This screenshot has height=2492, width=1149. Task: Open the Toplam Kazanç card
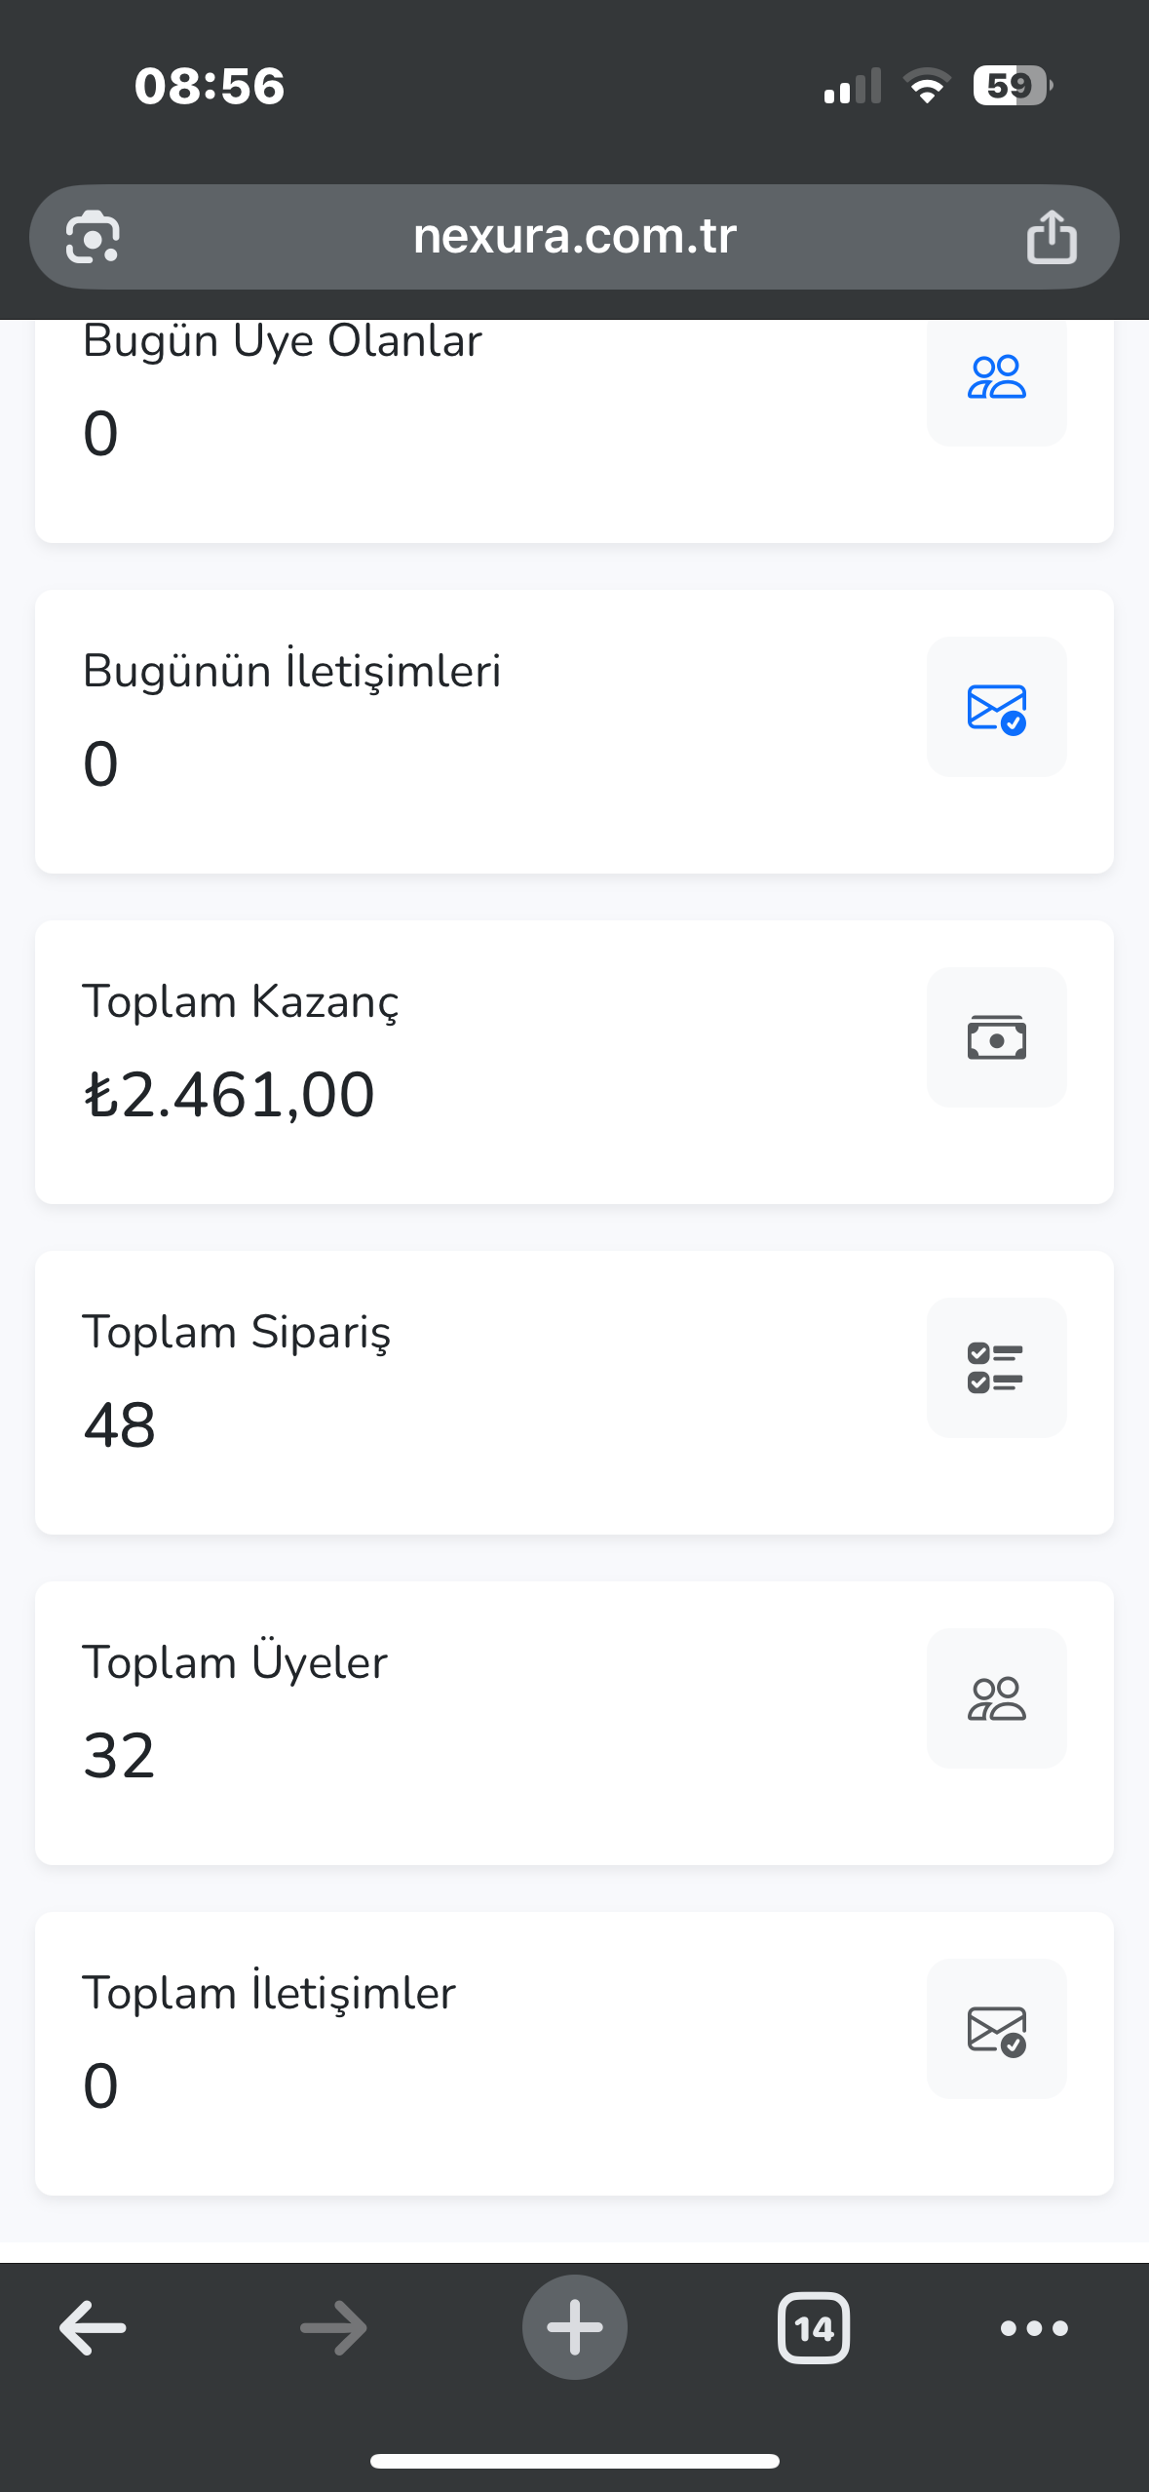[574, 1063]
